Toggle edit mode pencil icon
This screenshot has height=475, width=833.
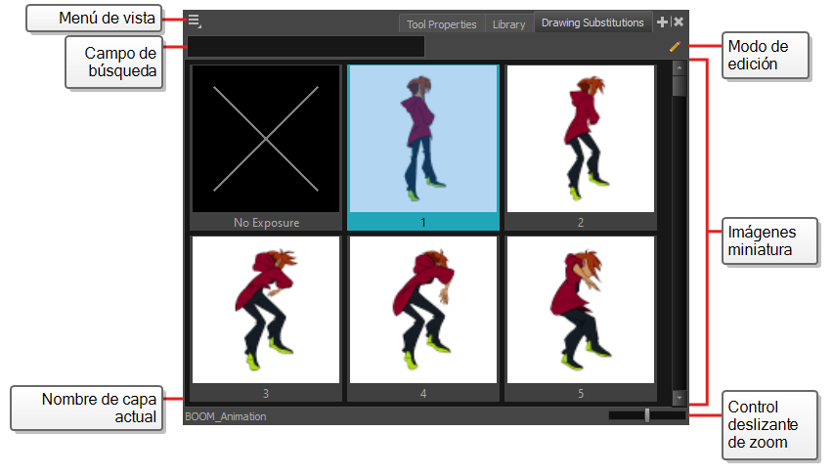pos(675,47)
